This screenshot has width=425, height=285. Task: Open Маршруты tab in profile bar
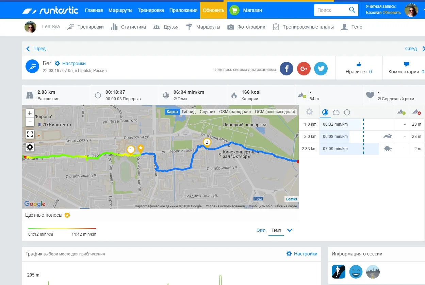(203, 27)
